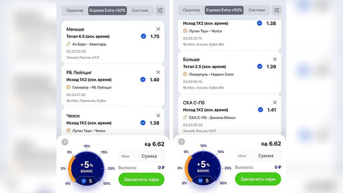
Task: Remove the РБ Лейпциг bet selection
Action: pos(158,72)
